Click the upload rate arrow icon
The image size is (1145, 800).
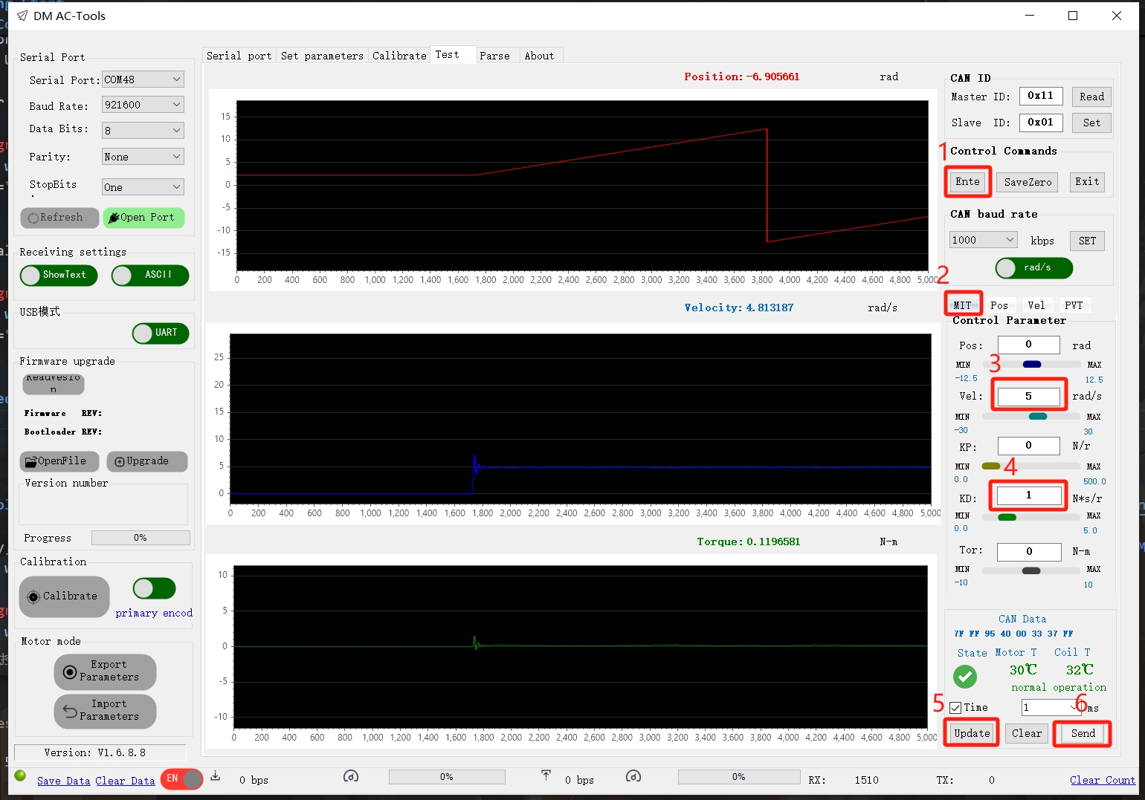pyautogui.click(x=546, y=775)
